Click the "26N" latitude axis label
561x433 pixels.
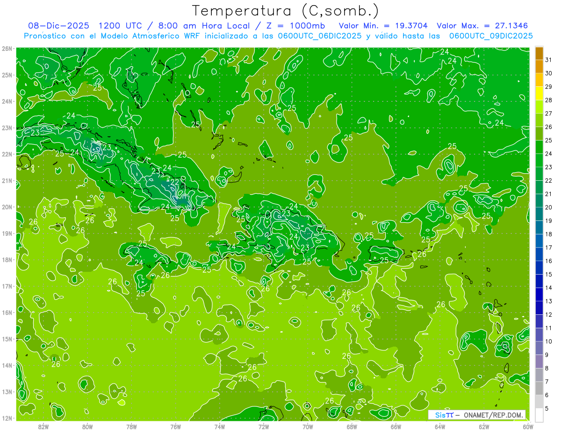click(x=7, y=49)
